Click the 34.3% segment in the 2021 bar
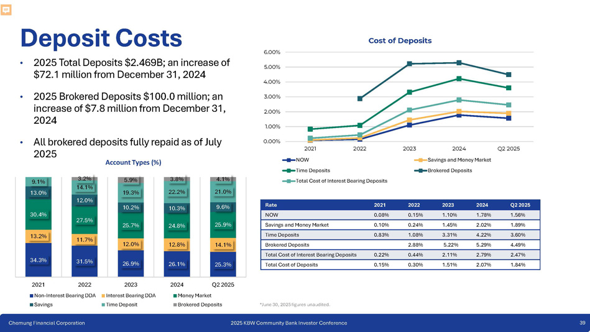This screenshot has height=332, width=590. click(38, 260)
